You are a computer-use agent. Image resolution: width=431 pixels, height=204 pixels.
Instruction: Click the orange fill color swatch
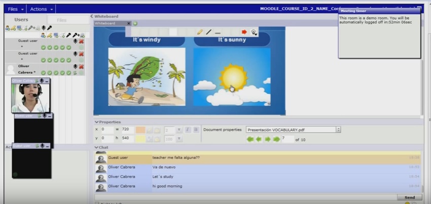140,130
